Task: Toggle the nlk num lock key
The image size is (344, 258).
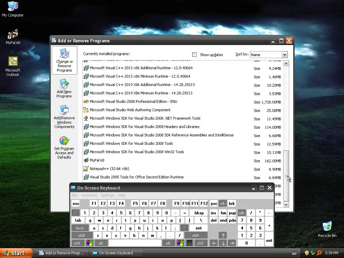Action: point(242,213)
